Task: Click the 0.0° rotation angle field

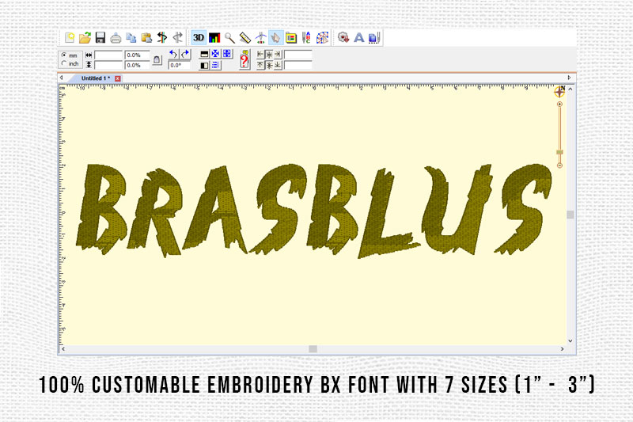Action: [x=180, y=65]
